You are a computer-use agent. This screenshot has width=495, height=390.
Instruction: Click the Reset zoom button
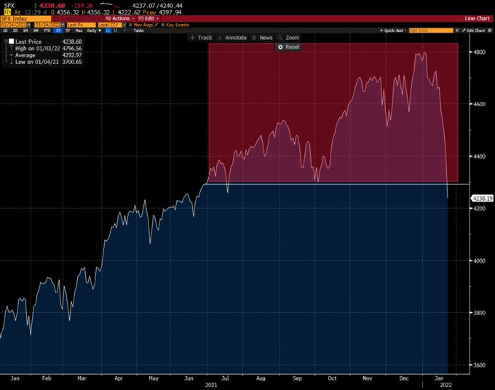tap(288, 47)
